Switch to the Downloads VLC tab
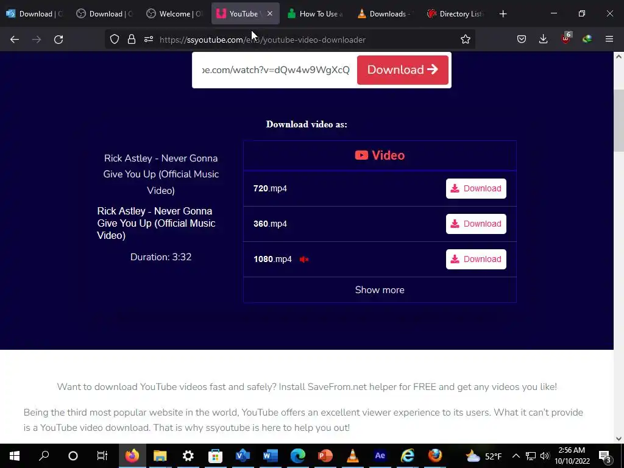 click(385, 14)
